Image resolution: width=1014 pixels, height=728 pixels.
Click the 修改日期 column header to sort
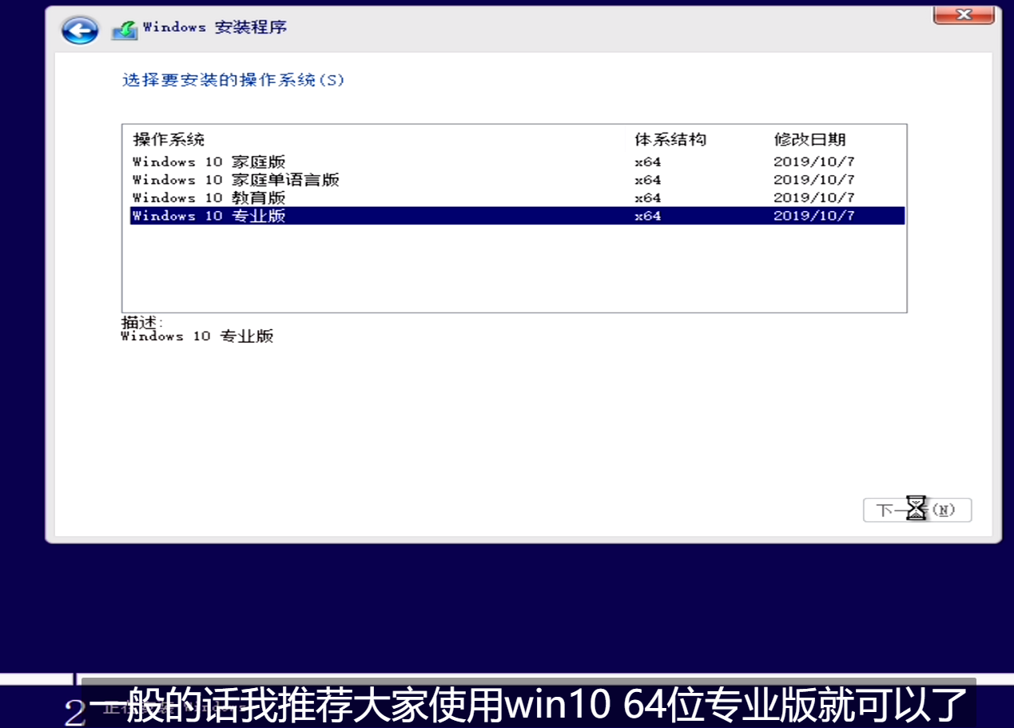coord(809,139)
